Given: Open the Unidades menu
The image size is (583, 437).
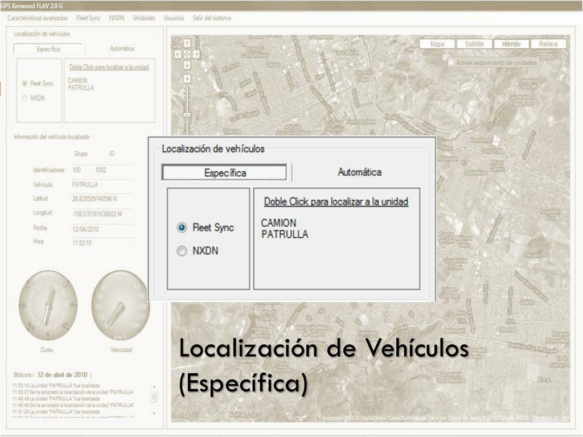Looking at the screenshot, I should (x=144, y=18).
